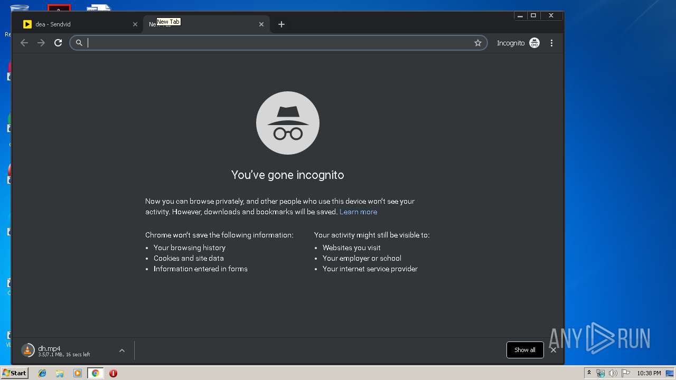Open the volume speaker tray icon
Screen dimensions: 676x380
tap(613, 373)
